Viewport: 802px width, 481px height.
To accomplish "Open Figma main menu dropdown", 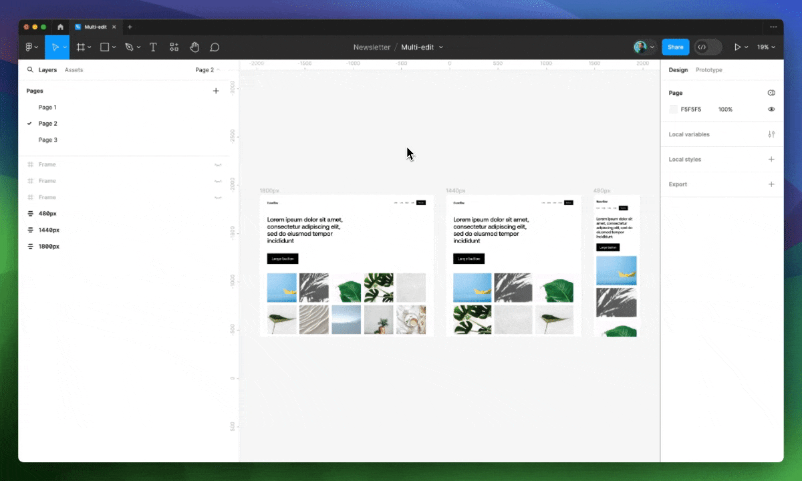I will coord(31,47).
